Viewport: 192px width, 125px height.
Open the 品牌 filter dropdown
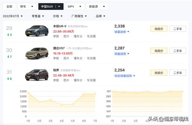pyautogui.click(x=100, y=16)
